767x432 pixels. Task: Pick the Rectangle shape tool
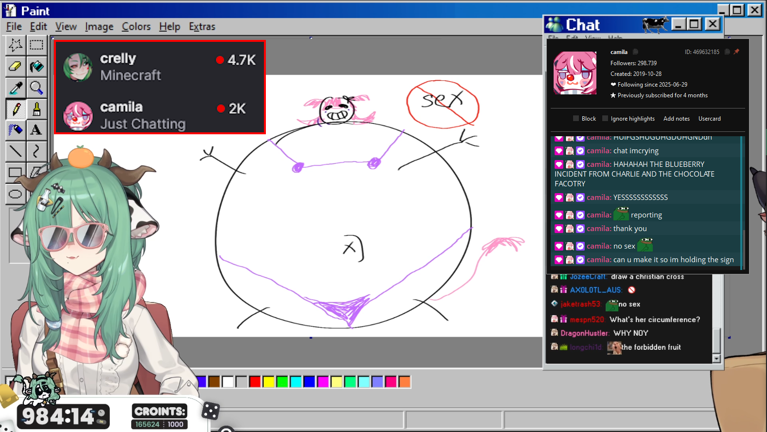coord(16,172)
